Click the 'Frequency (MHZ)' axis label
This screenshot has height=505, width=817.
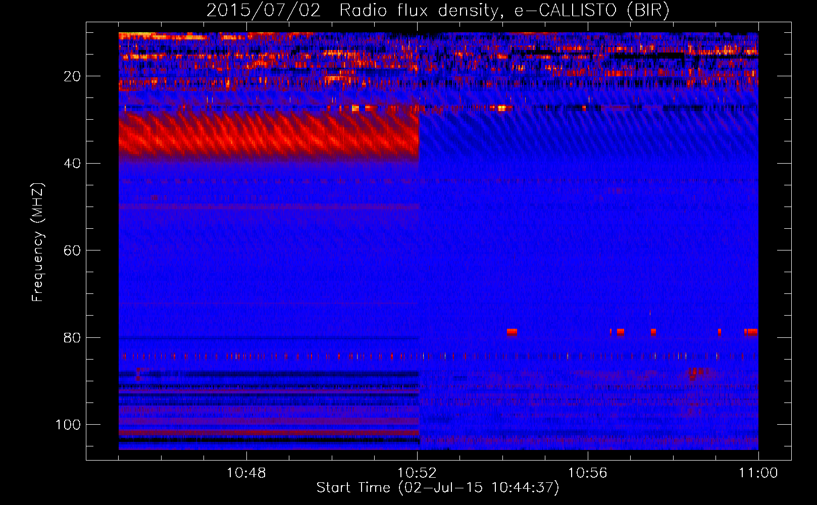click(x=38, y=242)
